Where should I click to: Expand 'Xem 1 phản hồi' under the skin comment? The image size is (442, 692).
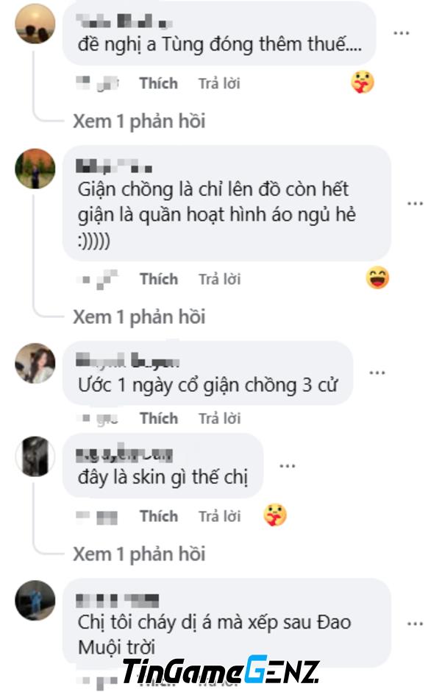pos(139,554)
